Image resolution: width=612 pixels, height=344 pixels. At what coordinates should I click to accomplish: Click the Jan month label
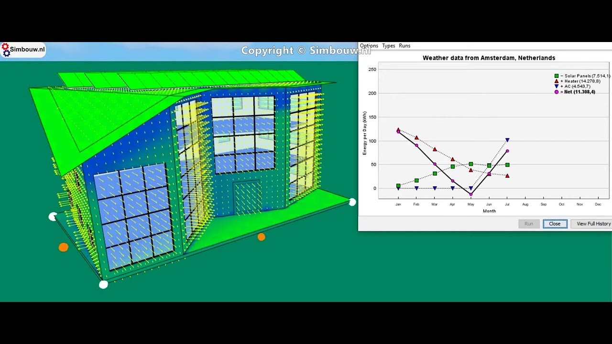pos(398,204)
